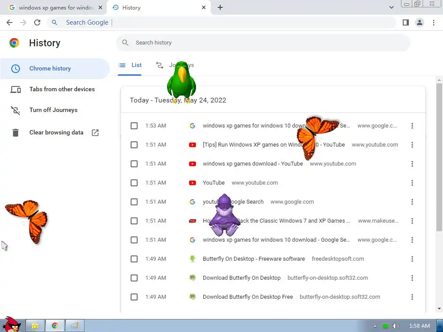Go back using the browser back arrow
443x332 pixels.
pyautogui.click(x=10, y=22)
